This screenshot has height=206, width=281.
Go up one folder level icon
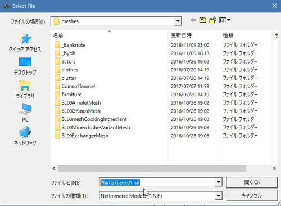click(203, 20)
